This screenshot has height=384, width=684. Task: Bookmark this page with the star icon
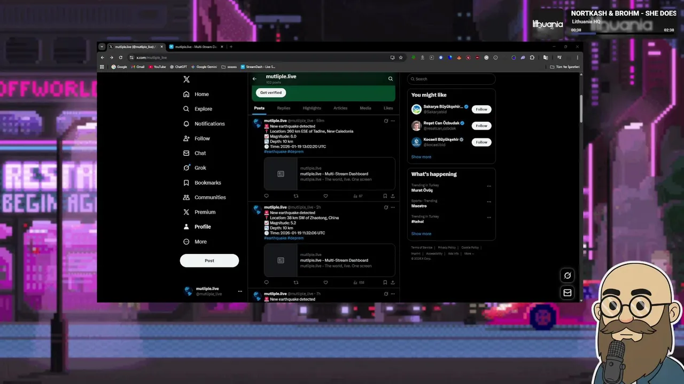[x=401, y=58]
